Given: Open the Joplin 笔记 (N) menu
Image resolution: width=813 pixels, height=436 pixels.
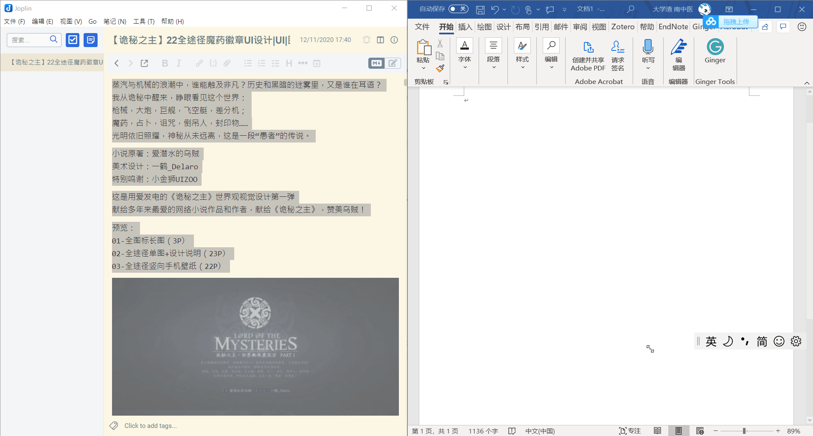Looking at the screenshot, I should 115,21.
